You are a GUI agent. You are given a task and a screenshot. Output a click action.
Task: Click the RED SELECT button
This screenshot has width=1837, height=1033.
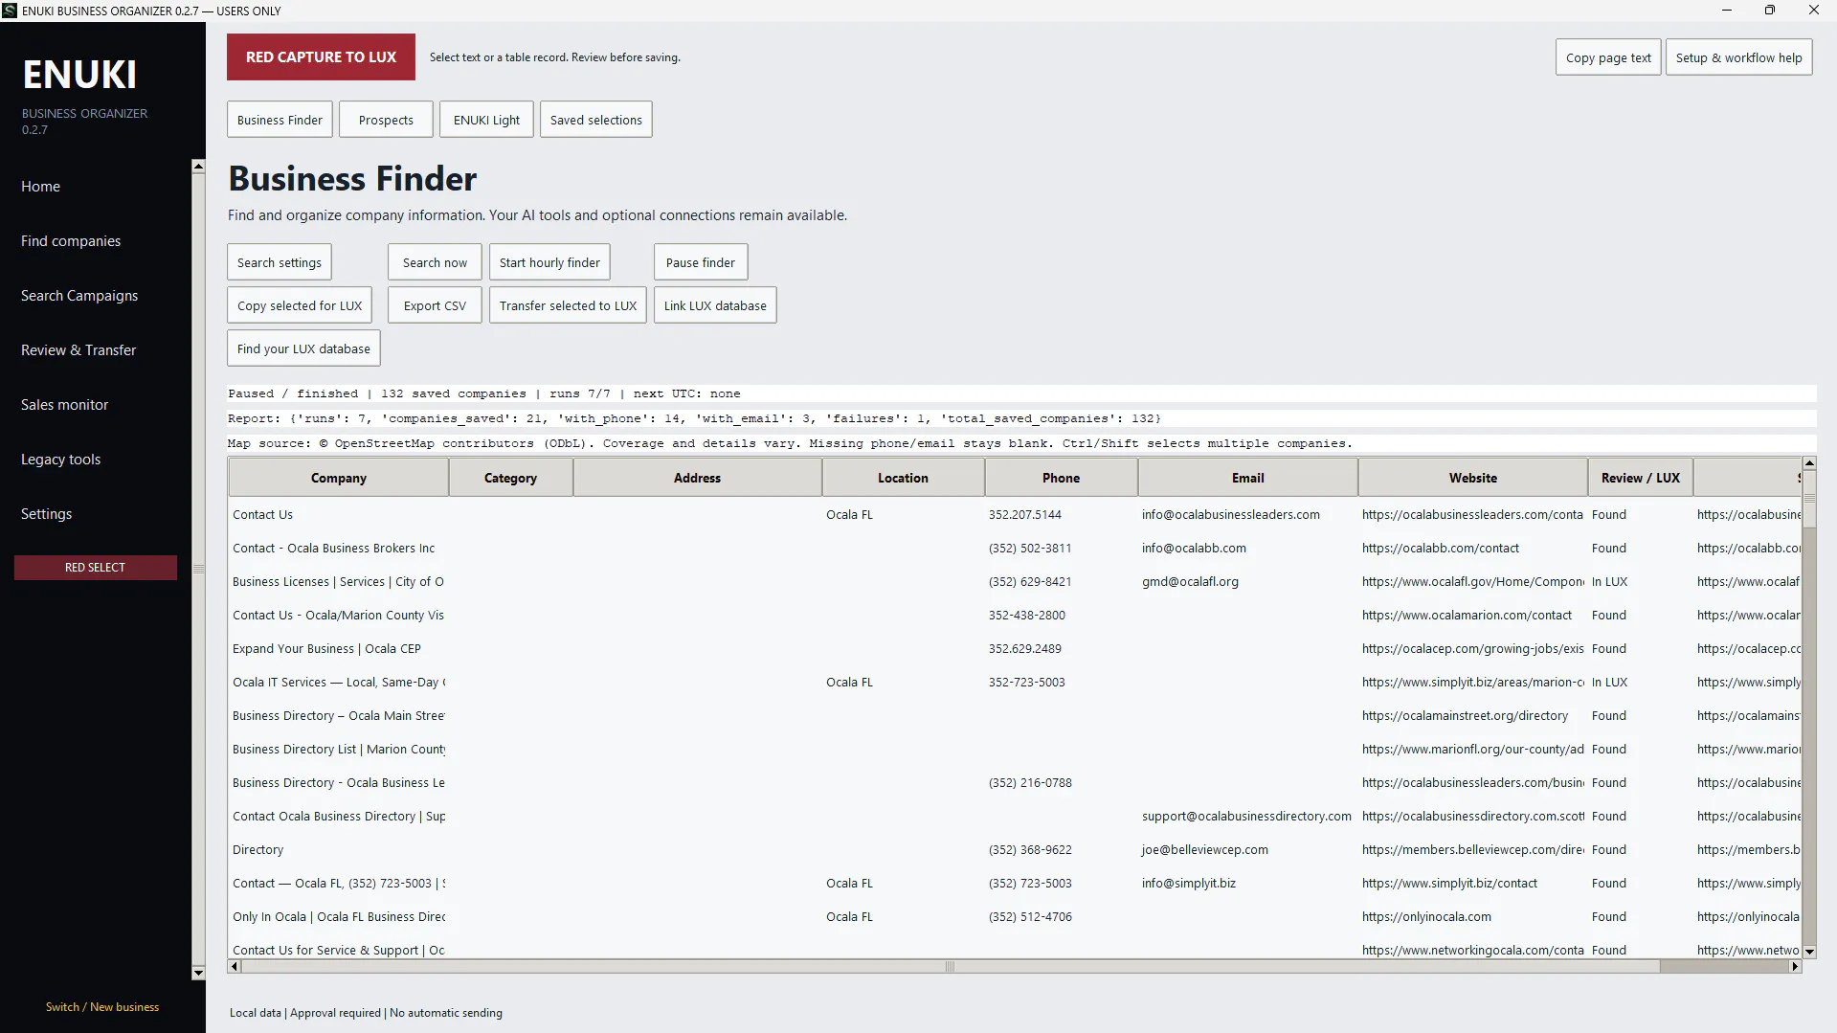coord(96,568)
